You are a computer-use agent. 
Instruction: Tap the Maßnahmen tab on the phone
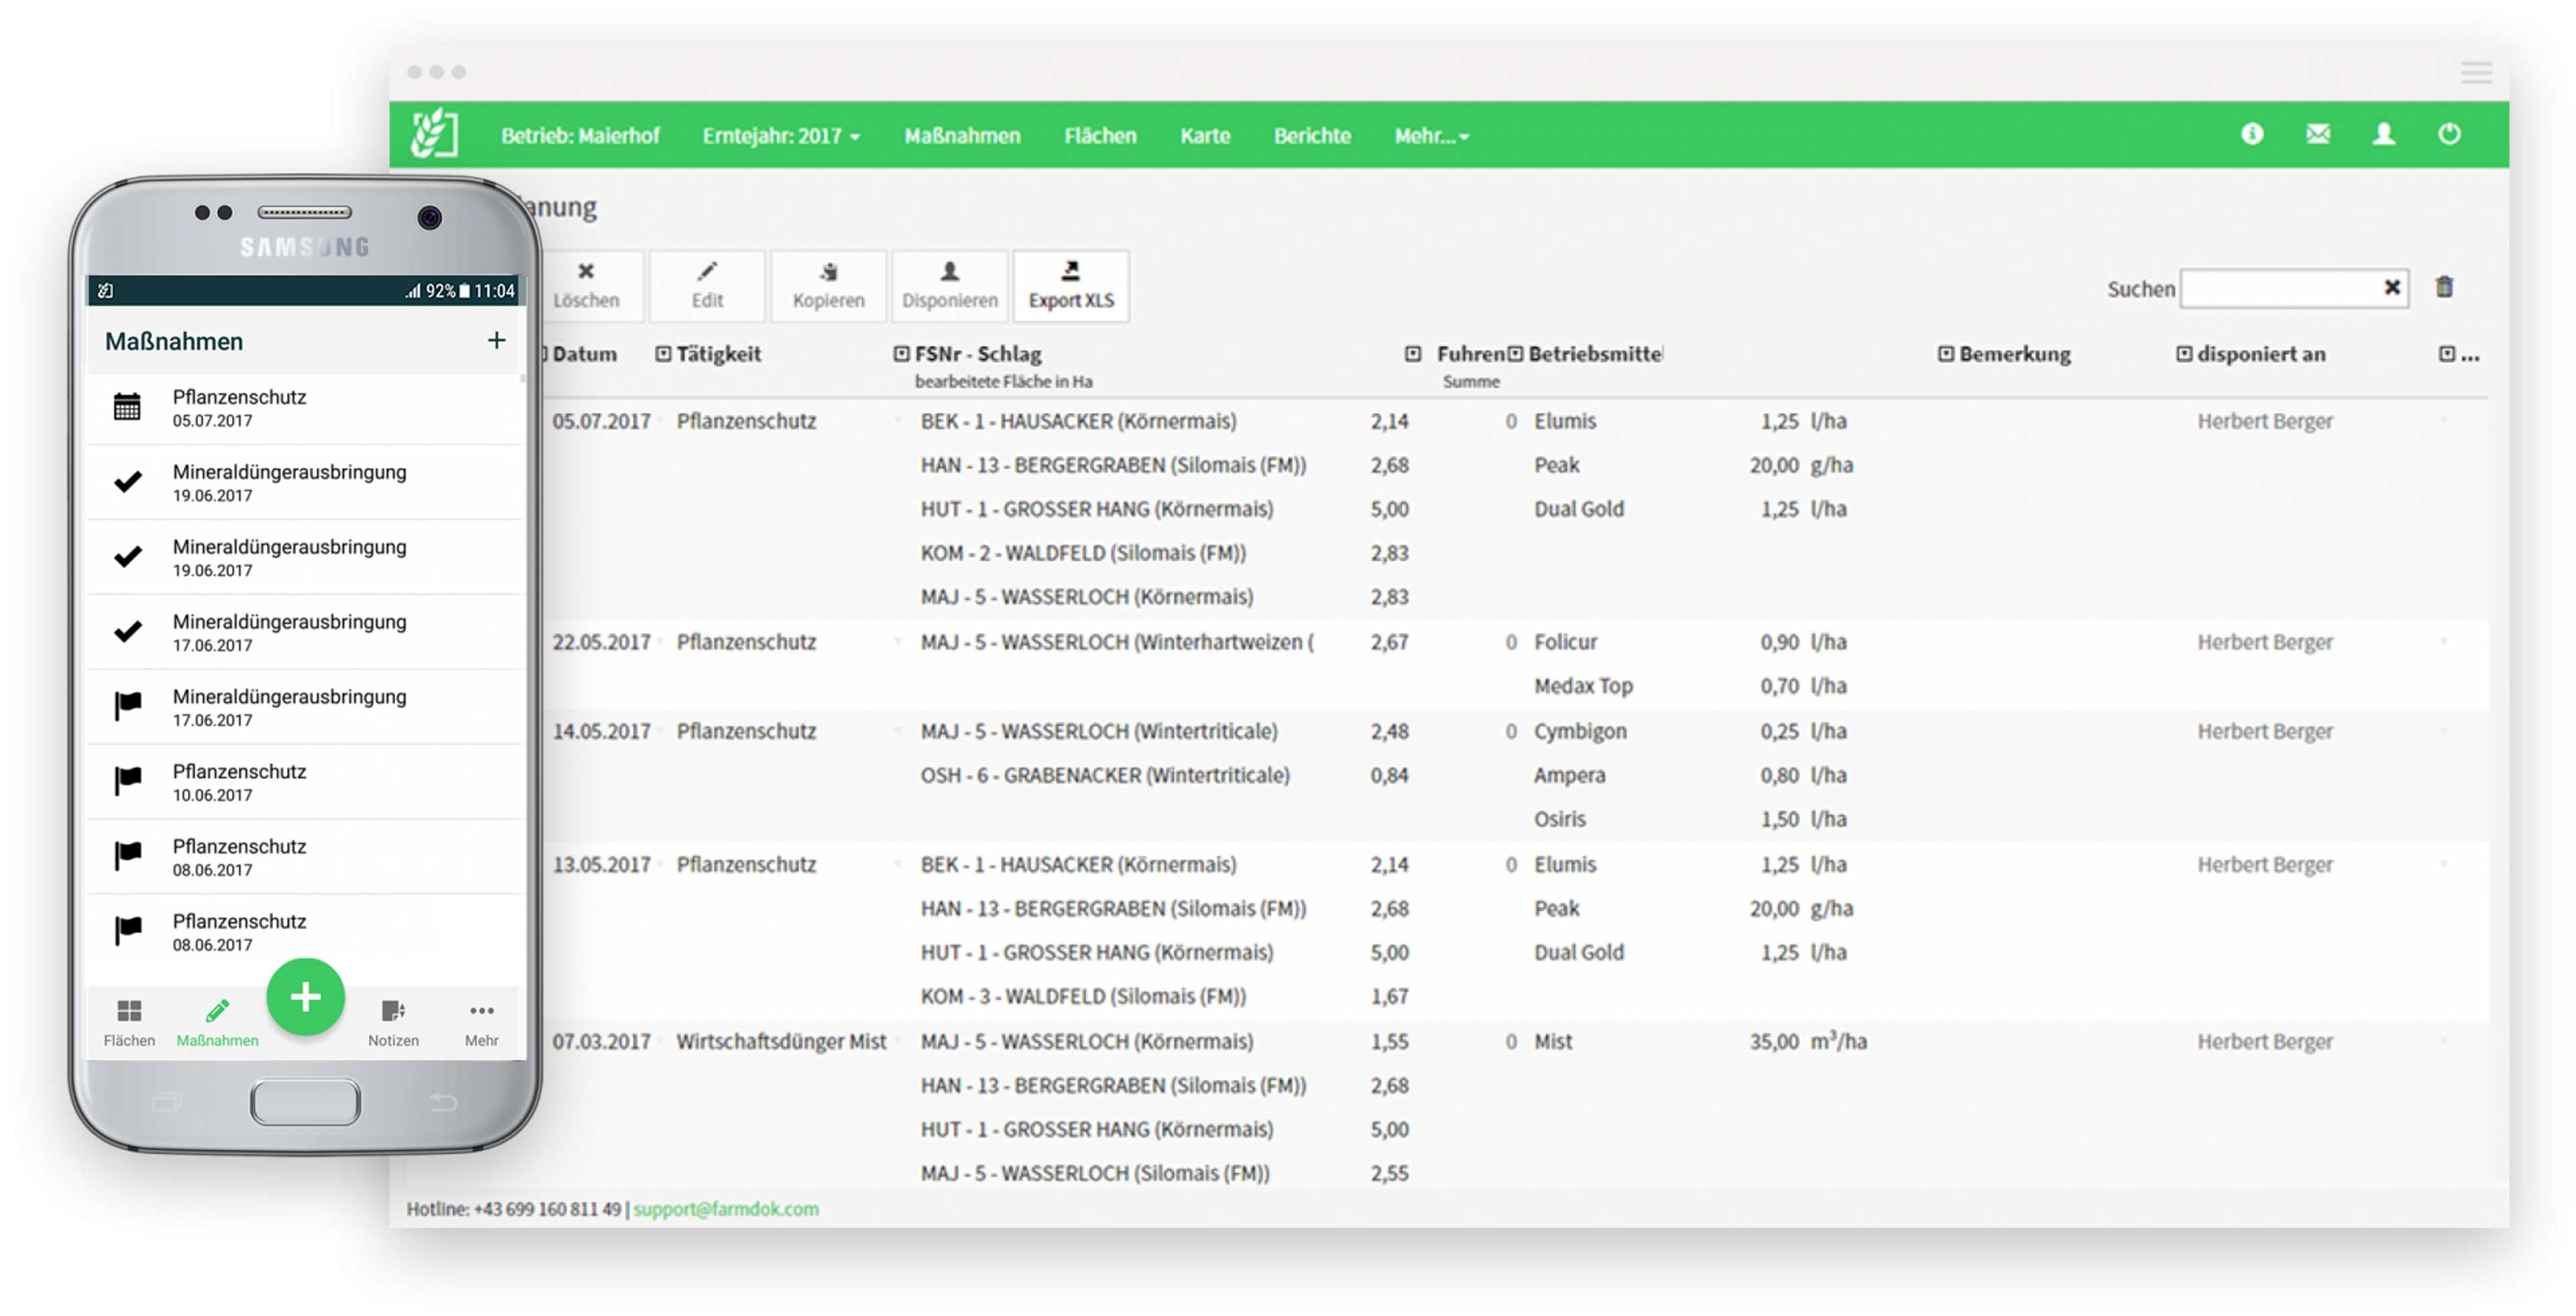pos(217,1022)
